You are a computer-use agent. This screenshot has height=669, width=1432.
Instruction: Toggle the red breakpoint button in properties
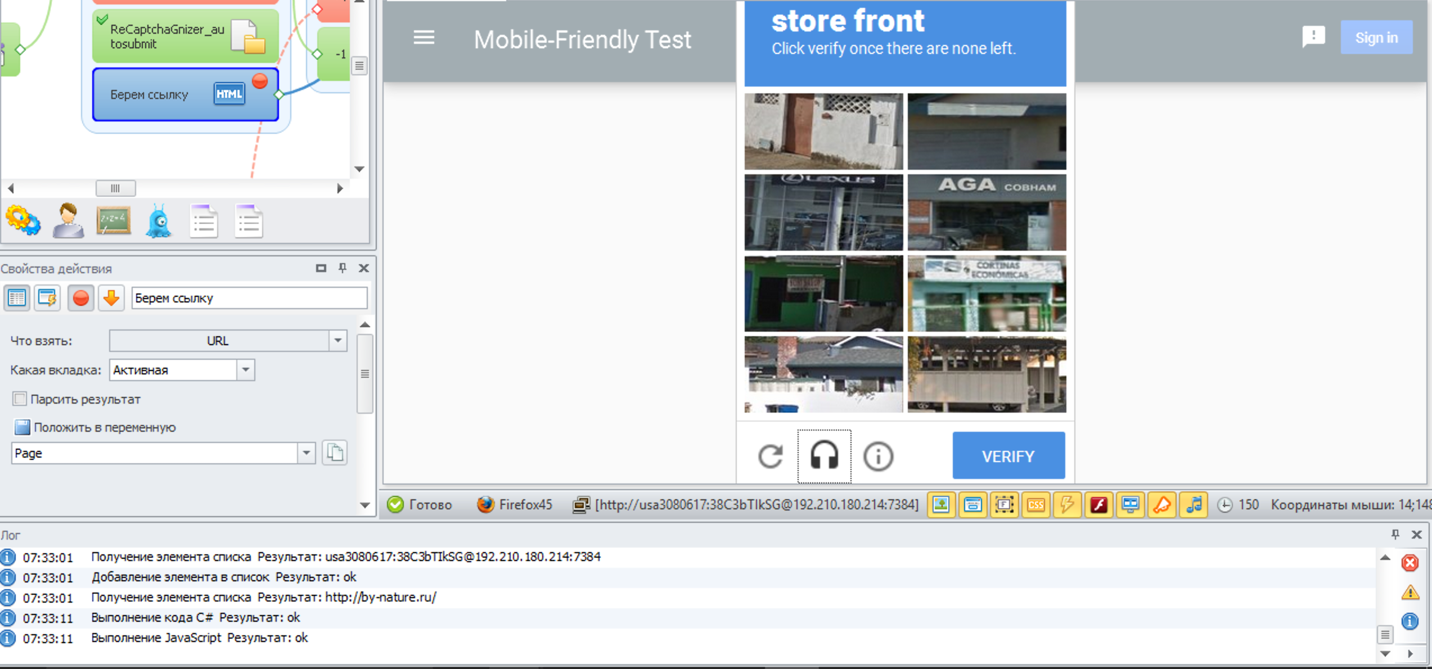[x=80, y=298]
